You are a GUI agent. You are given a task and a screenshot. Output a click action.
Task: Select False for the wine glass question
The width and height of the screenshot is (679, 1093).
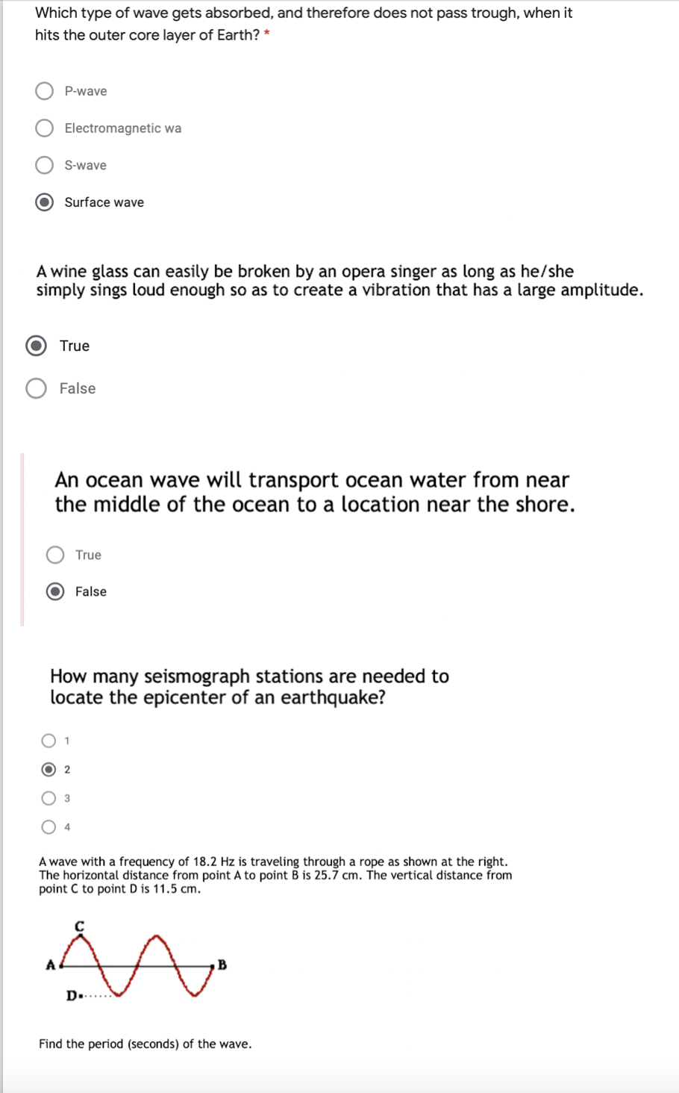click(x=35, y=388)
